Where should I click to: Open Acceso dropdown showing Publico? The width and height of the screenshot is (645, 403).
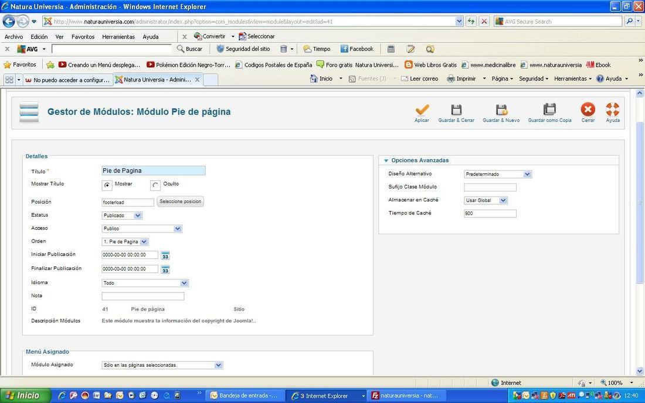pos(141,228)
